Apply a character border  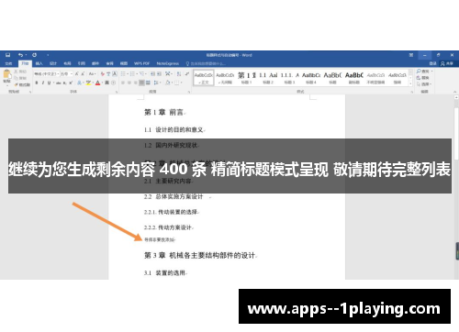(x=115, y=74)
